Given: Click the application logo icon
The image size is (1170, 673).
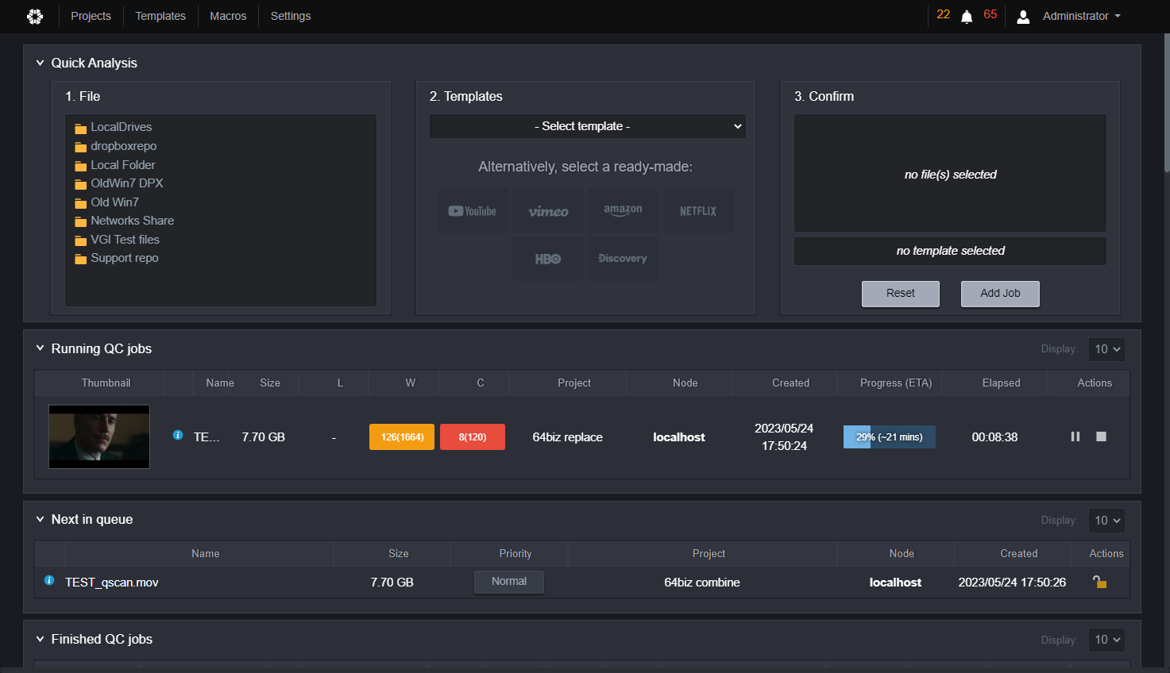Looking at the screenshot, I should 35,16.
